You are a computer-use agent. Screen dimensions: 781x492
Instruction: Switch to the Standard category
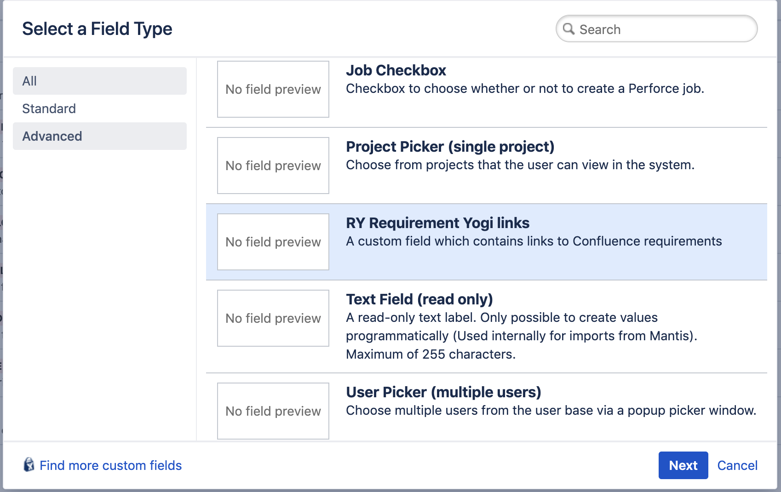point(99,109)
